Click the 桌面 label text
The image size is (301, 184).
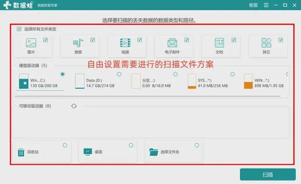[99, 152]
